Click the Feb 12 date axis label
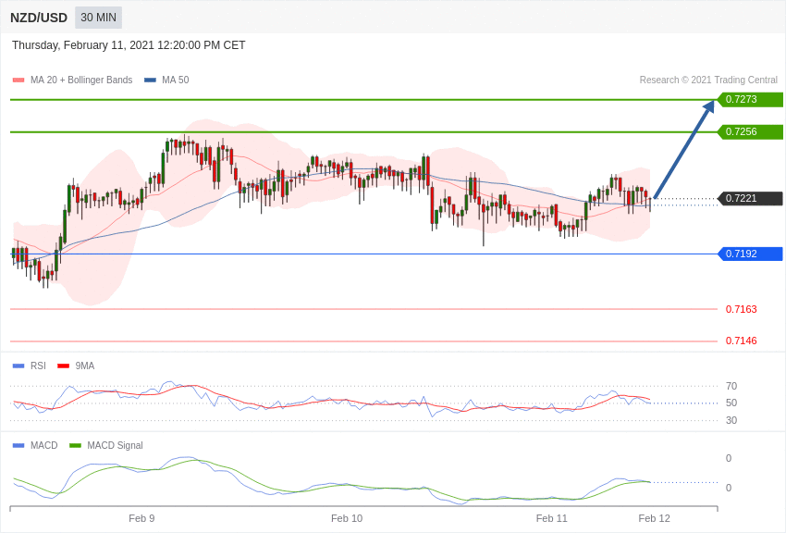The image size is (786, 533). coord(654,518)
